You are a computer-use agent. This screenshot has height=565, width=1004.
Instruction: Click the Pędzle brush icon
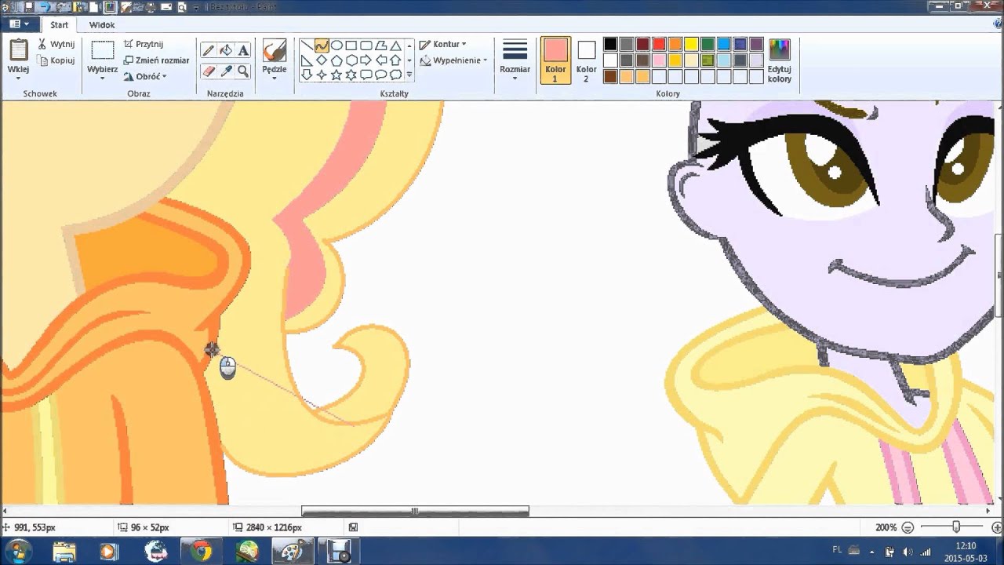point(274,51)
